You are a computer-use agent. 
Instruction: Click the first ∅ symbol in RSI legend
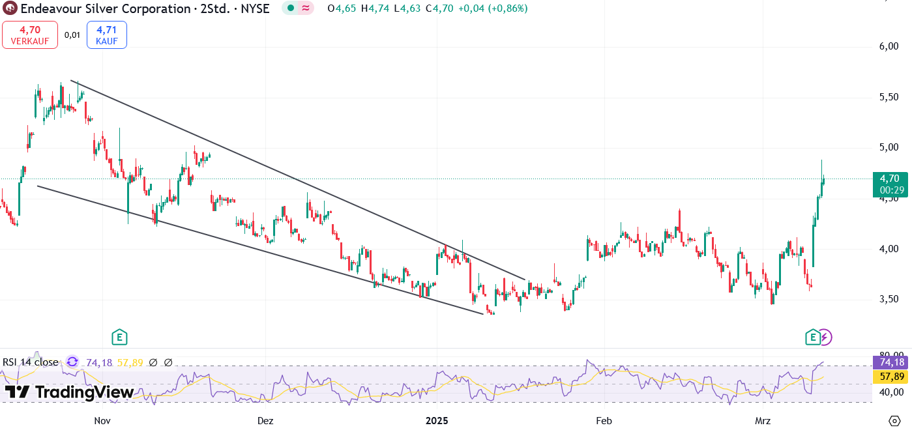[x=153, y=362]
